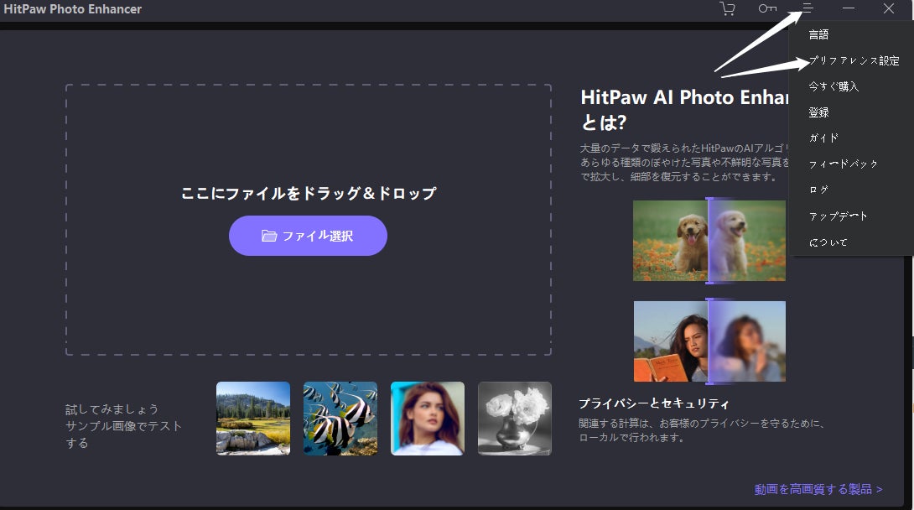Screen dimensions: 914x510
Task: Open 動画を高画質する製品 link
Action: tap(818, 489)
